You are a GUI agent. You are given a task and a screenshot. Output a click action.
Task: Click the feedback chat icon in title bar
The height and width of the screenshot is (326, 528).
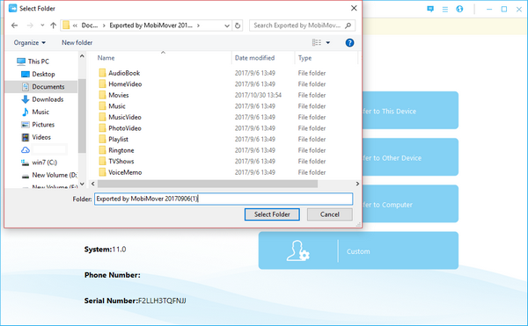pos(430,9)
